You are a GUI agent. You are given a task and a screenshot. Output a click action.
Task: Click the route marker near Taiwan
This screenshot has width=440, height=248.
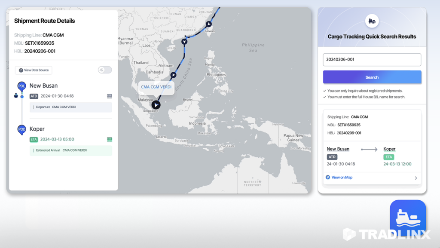coord(209,24)
